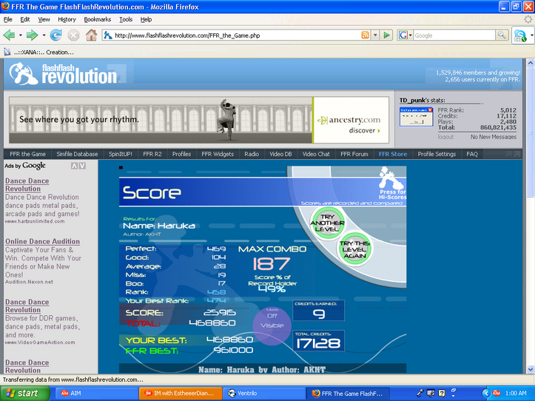Viewport: 535px width, 401px height.
Task: Reload the page with the refresh icon
Action: coord(55,36)
